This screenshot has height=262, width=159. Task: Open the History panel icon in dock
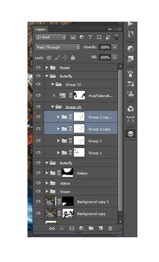tap(130, 34)
